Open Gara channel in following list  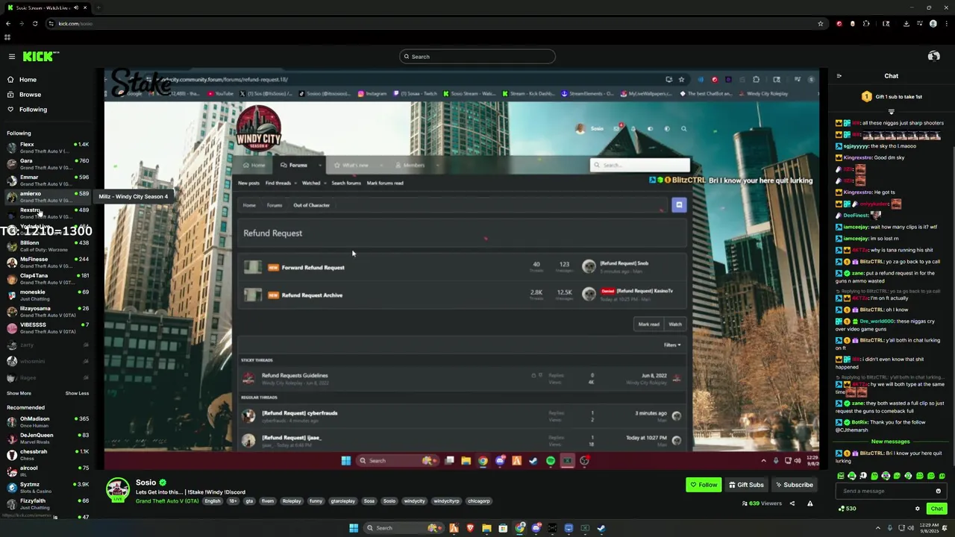[x=48, y=164]
